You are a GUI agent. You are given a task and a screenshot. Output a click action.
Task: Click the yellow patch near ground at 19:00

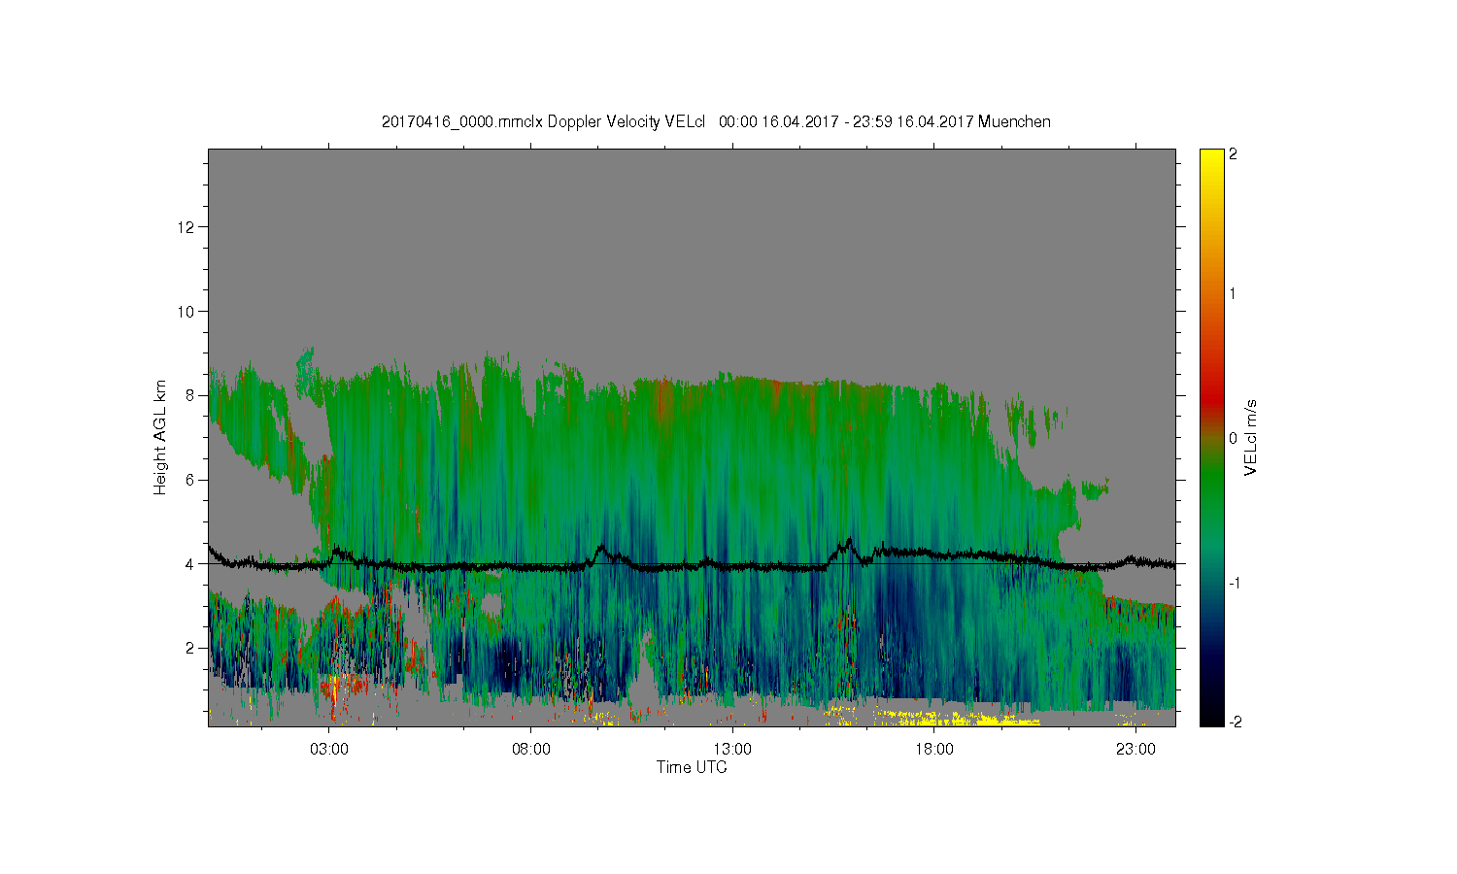coord(991,720)
